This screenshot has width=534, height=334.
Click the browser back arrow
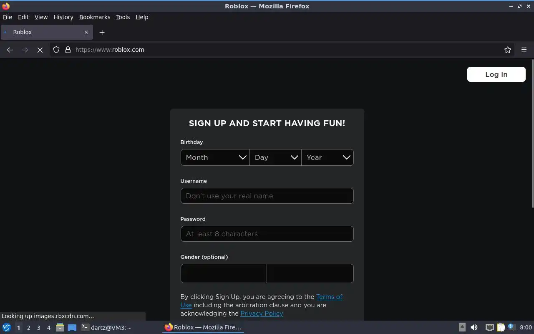[10, 50]
